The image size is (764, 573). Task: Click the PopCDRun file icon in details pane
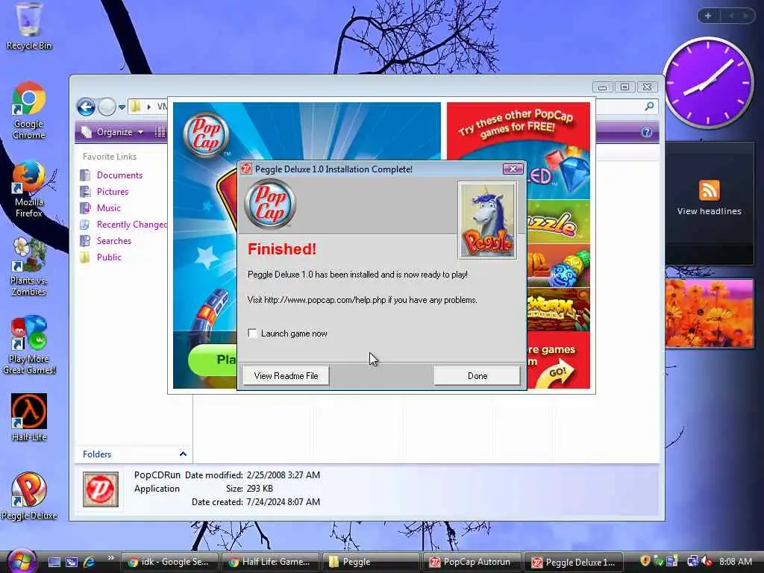coord(101,489)
